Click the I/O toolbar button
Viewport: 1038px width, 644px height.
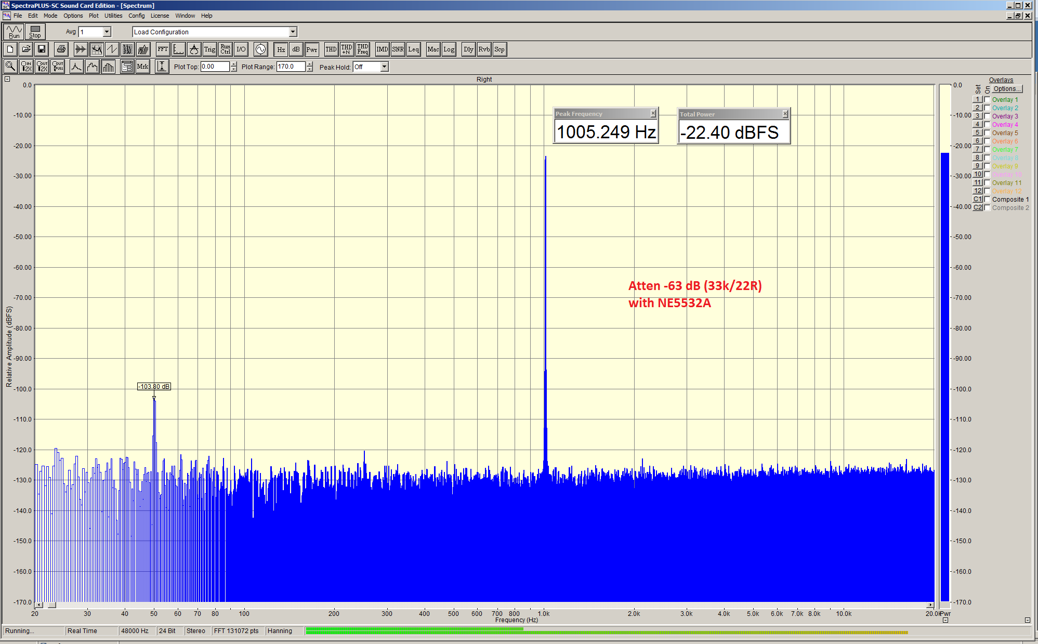pyautogui.click(x=241, y=49)
